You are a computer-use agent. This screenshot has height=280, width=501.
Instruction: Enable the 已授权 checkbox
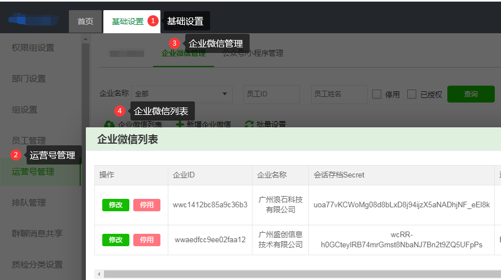click(x=412, y=94)
